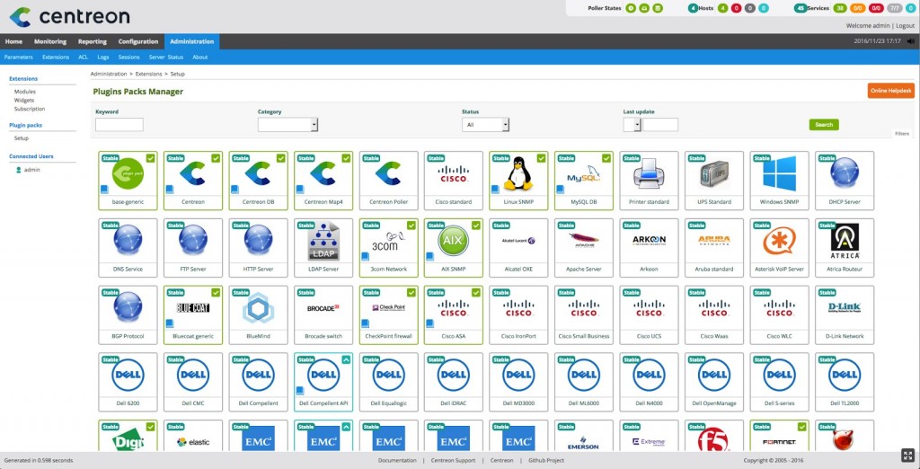
Task: Open the Printer standard pack icon
Action: coord(649,174)
